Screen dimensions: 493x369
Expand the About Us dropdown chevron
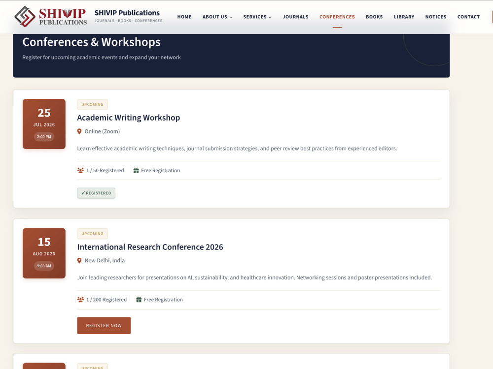pos(231,17)
